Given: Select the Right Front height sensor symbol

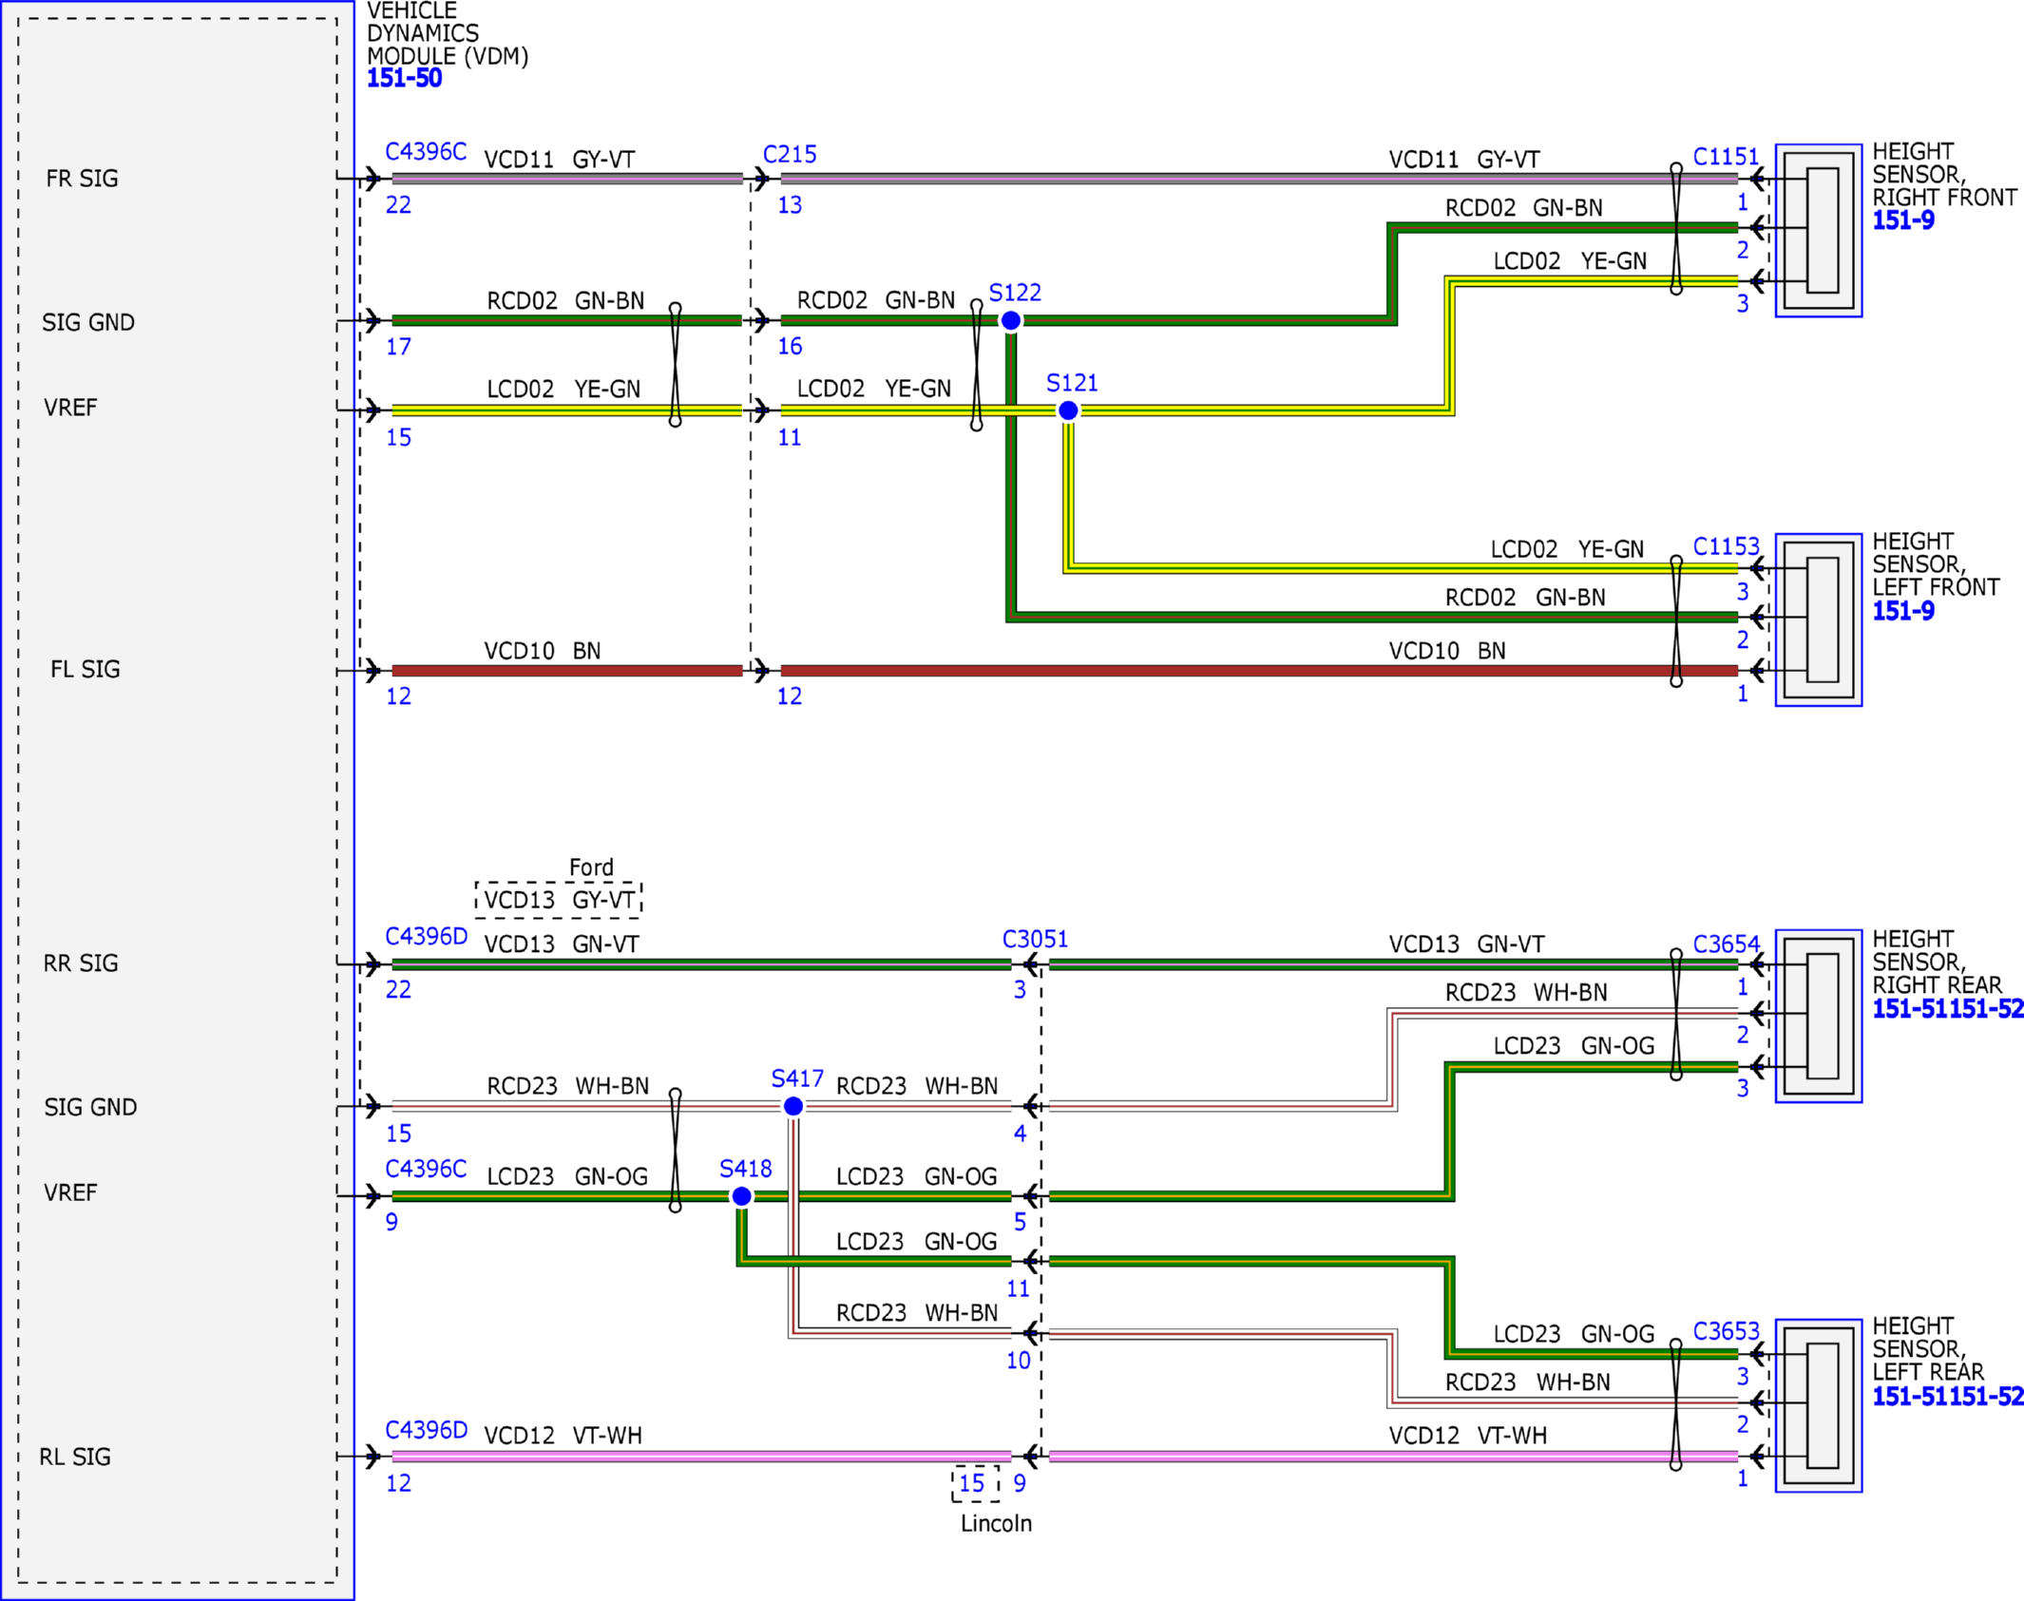Looking at the screenshot, I should coord(1819,231).
